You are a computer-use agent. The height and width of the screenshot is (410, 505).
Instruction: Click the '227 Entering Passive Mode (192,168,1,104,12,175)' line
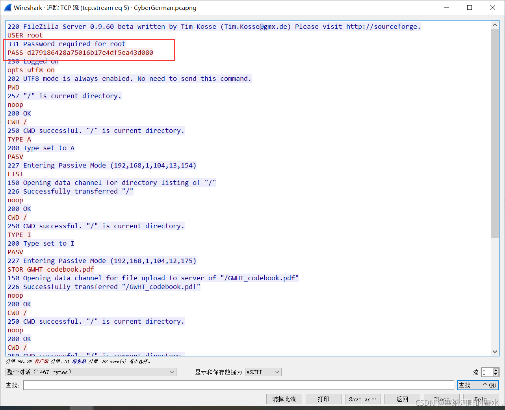click(102, 261)
